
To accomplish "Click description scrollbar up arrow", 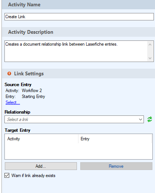I will click(150, 45).
